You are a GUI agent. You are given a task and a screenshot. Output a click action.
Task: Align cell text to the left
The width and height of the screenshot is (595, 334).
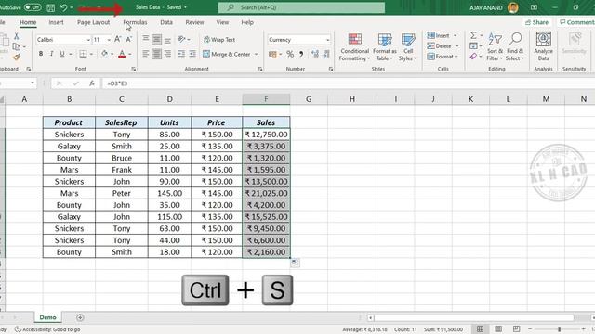[146, 54]
